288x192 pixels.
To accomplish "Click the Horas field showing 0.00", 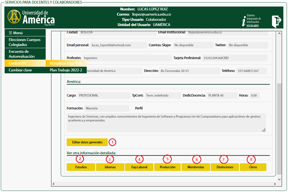I will point(255,95).
